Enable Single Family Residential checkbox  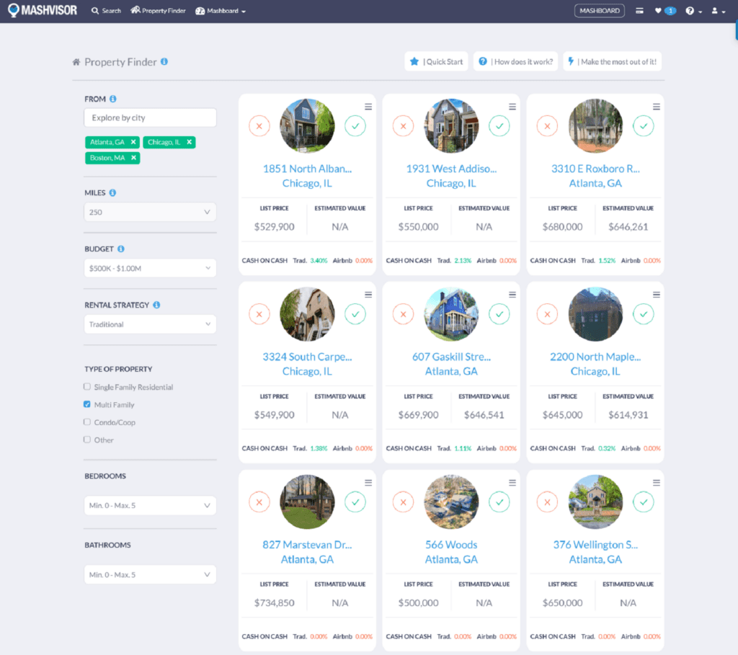(87, 387)
